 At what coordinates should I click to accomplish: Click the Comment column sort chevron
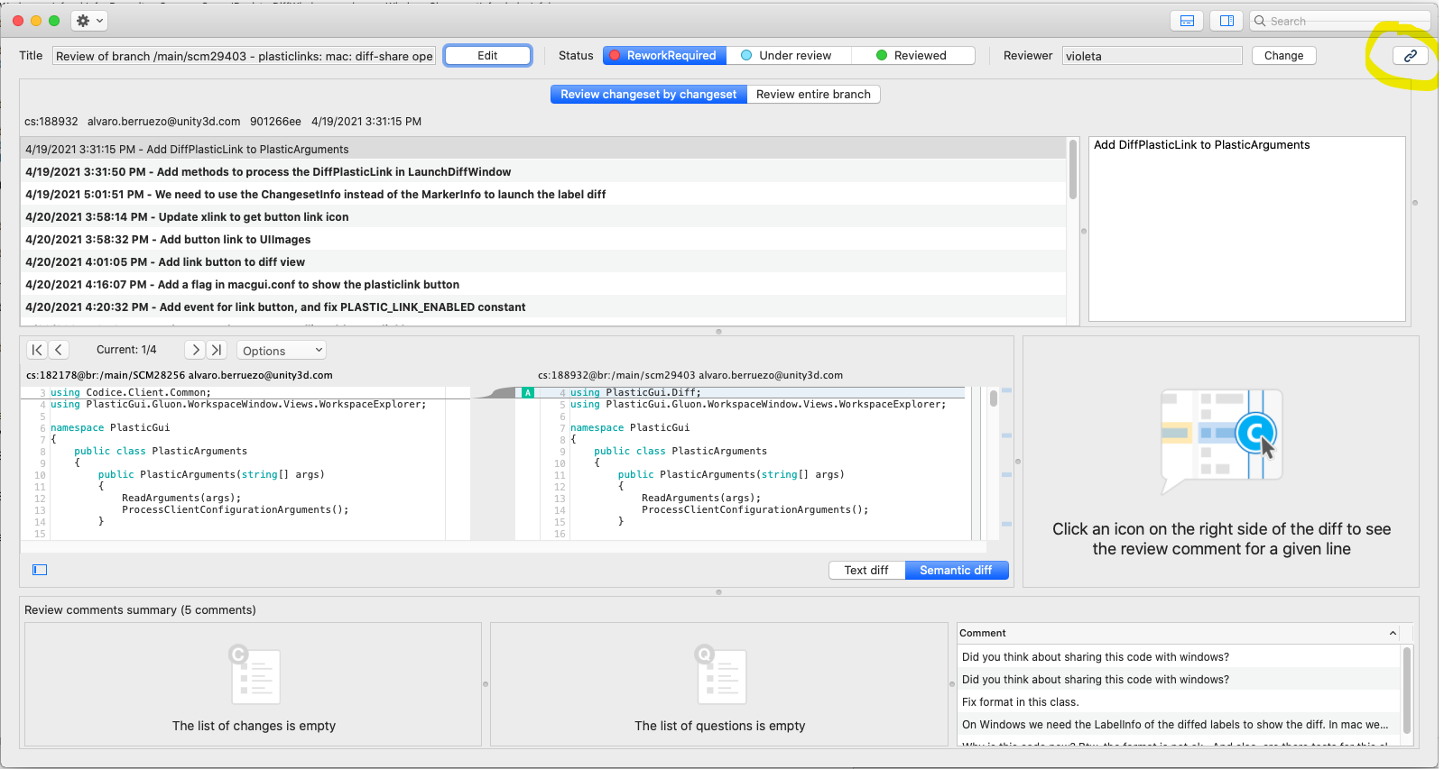pos(1393,633)
